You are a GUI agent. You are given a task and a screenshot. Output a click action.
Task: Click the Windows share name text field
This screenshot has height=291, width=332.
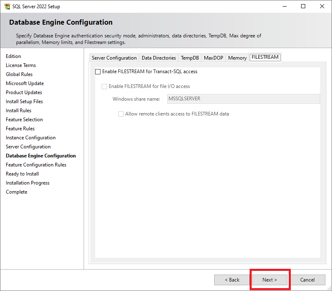[243, 99]
